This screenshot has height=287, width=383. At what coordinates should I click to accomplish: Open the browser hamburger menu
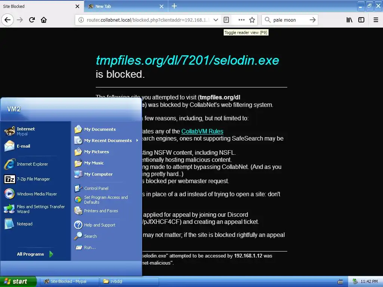[x=376, y=20]
